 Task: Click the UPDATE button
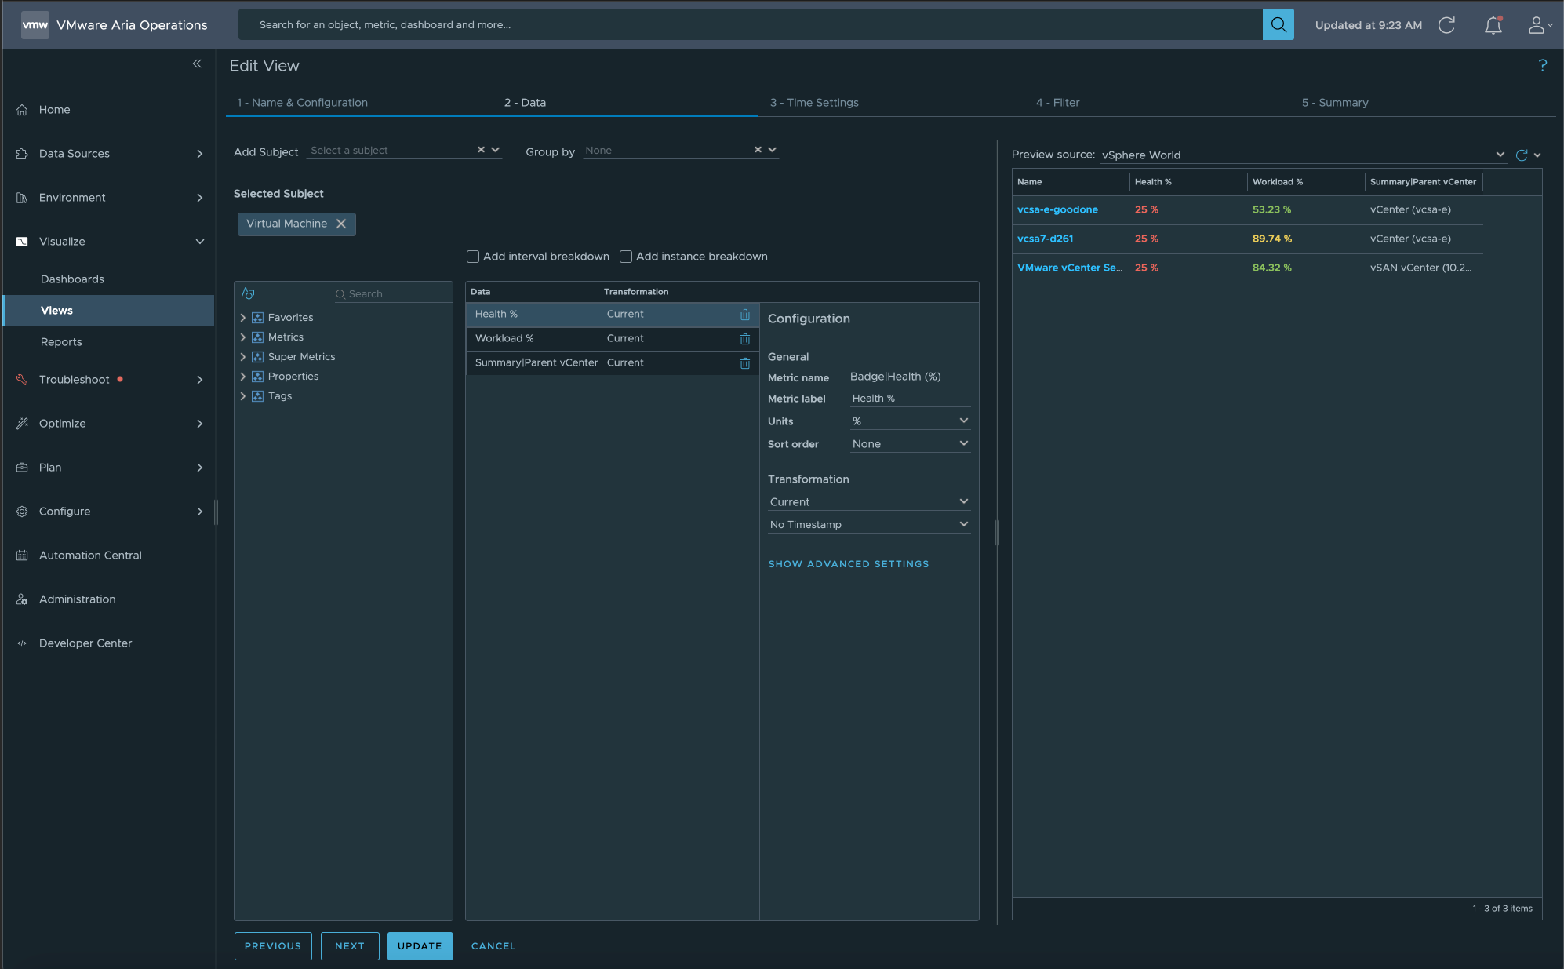420,946
